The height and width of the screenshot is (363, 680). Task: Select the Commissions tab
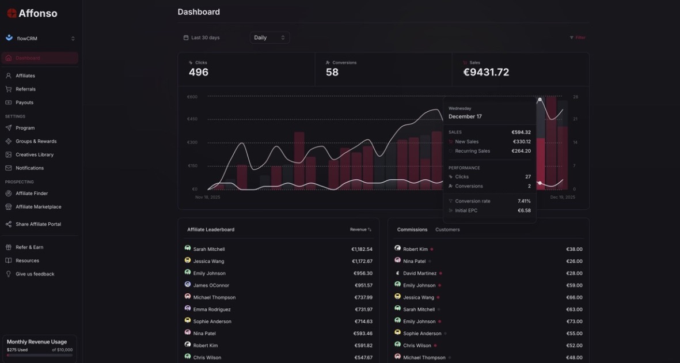412,229
